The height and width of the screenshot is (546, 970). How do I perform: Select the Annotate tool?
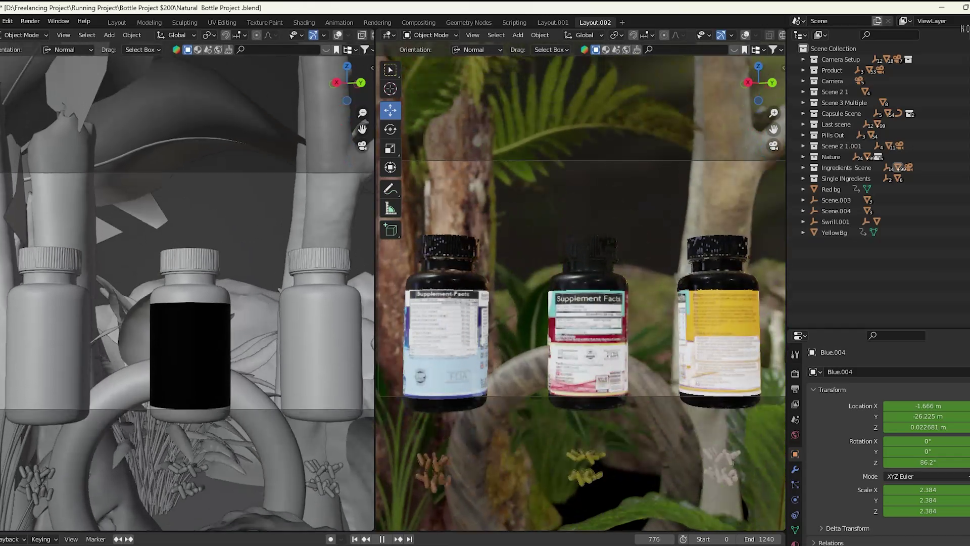pos(390,190)
